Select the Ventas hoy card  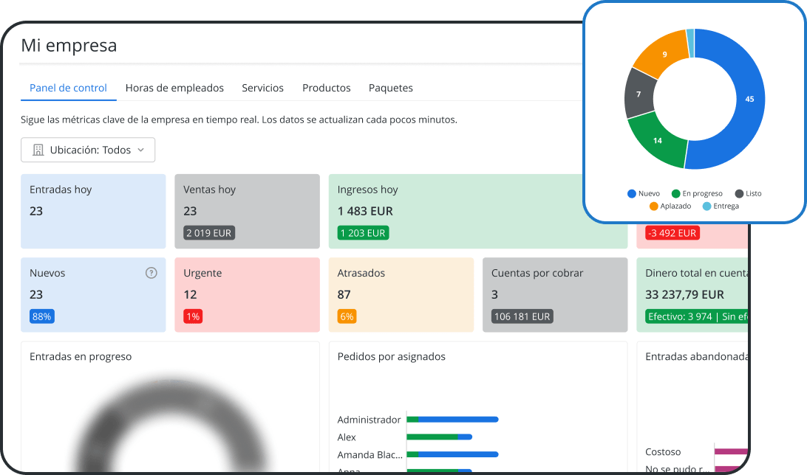point(247,211)
